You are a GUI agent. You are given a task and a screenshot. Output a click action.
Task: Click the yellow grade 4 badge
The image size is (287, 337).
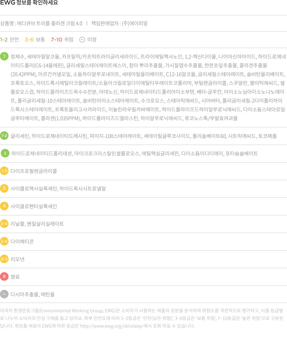[4, 206]
